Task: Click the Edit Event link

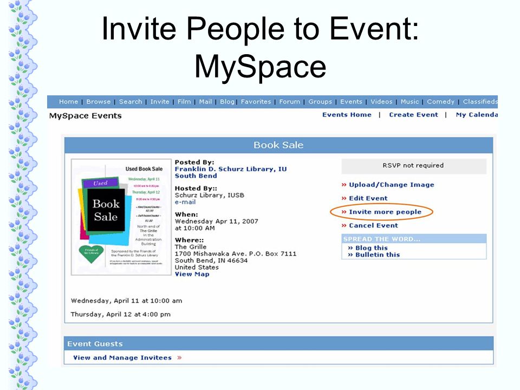Action: tap(368, 198)
